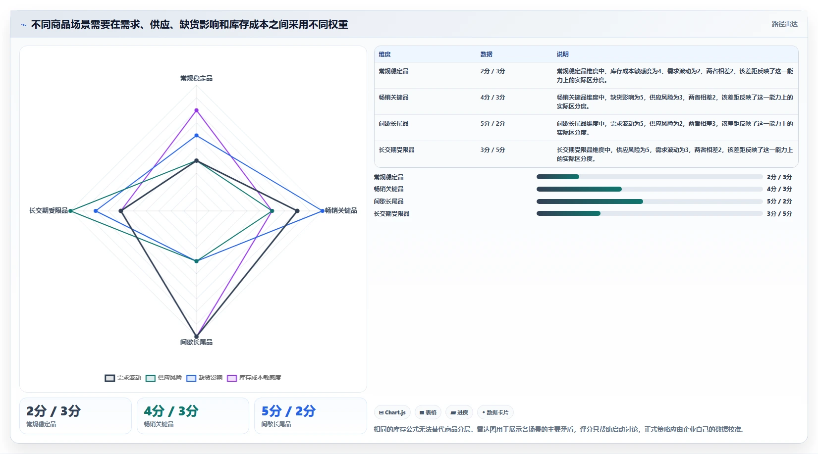Click the Chart.js tag chip
Image resolution: width=818 pixels, height=454 pixels.
(x=392, y=412)
